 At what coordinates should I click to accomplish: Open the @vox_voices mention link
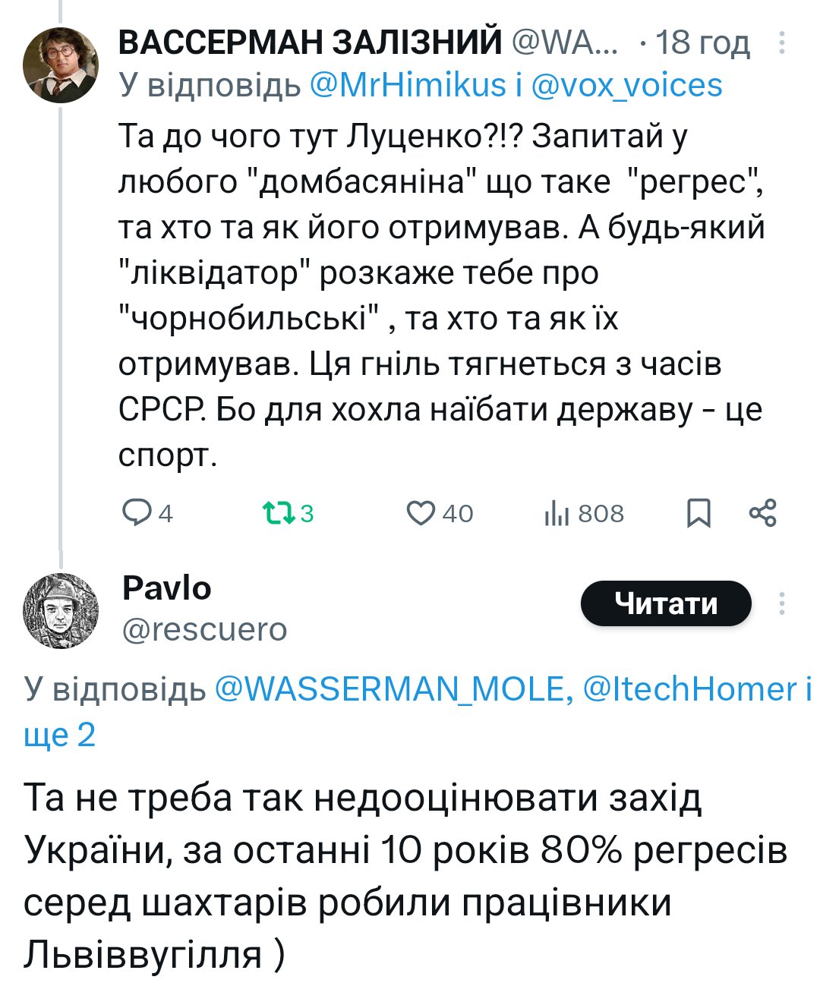[626, 85]
